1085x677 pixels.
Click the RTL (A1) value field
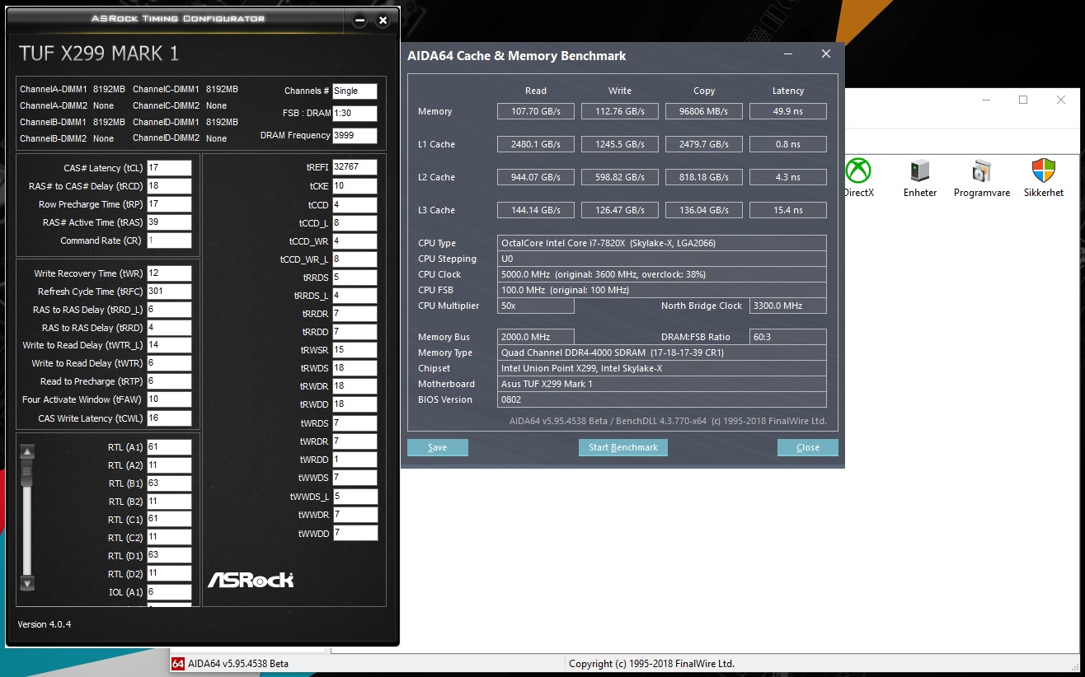point(169,447)
